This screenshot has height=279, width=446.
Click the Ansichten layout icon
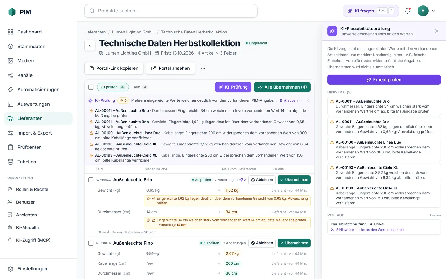[x=10, y=215]
